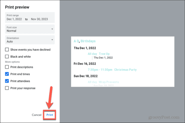Click the 'Tree Up' event text
This screenshot has height=123, width=185.
point(104,54)
